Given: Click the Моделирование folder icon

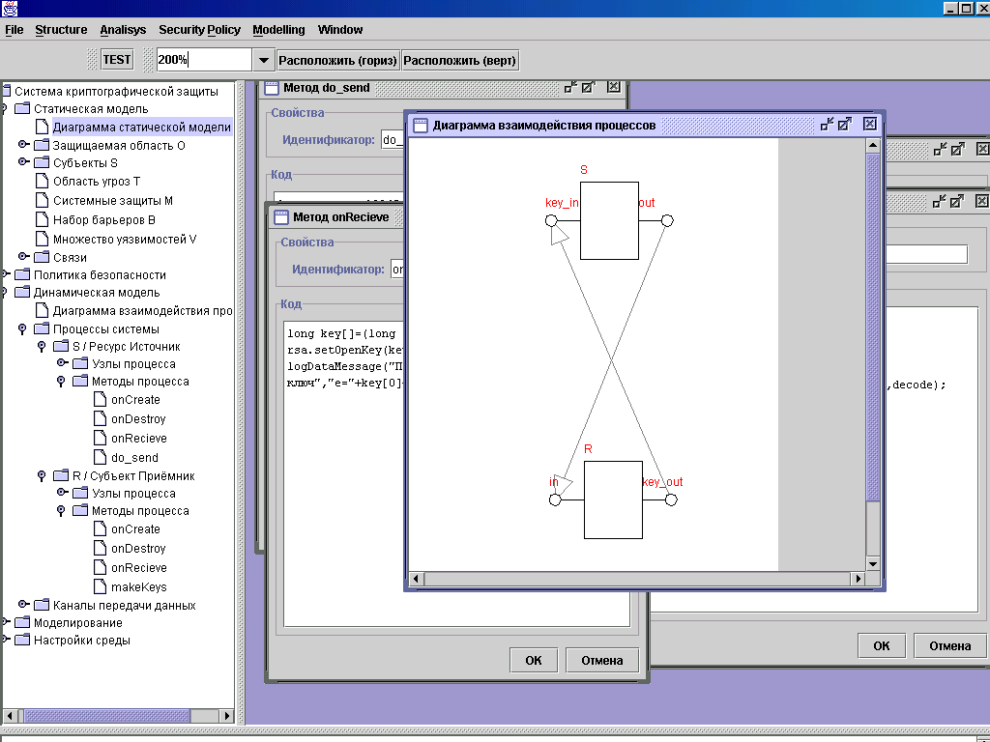Looking at the screenshot, I should click(22, 623).
